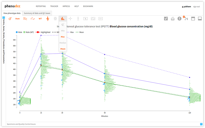Viewport: 205px width, 128px height.
Task: Click the orange beeswarm plot icon
Action: coord(48,19)
